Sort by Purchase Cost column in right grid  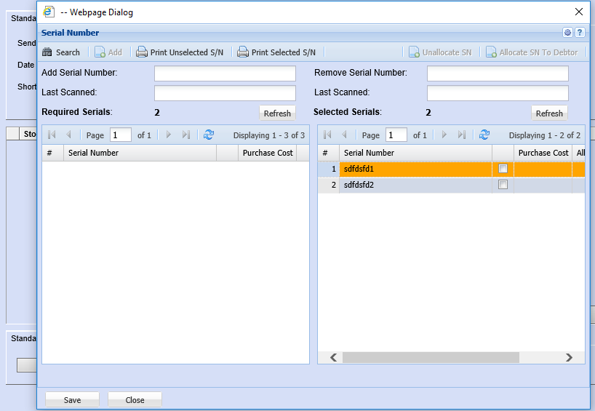543,153
